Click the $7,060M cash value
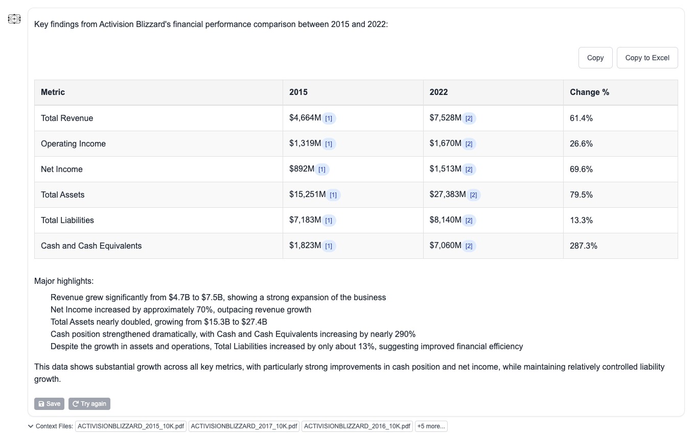 tap(446, 246)
